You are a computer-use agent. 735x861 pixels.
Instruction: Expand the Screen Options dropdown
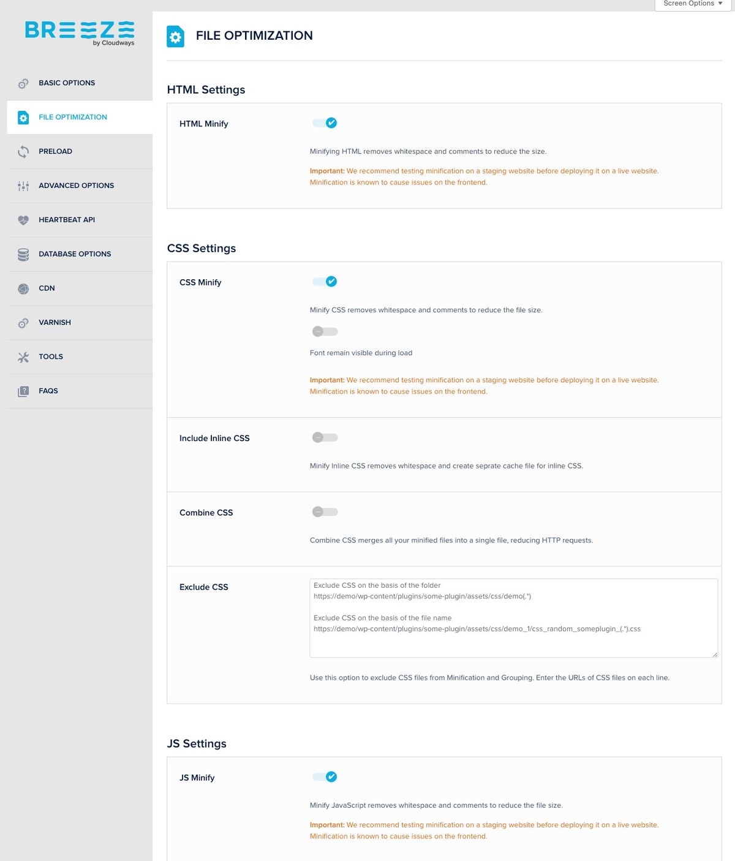[x=693, y=4]
